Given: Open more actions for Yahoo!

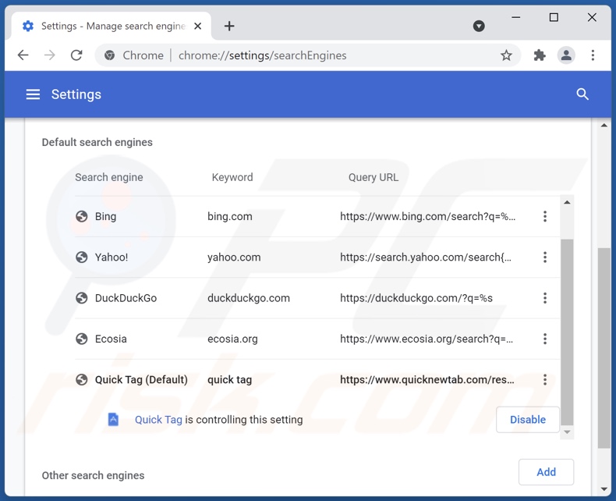Looking at the screenshot, I should (545, 258).
